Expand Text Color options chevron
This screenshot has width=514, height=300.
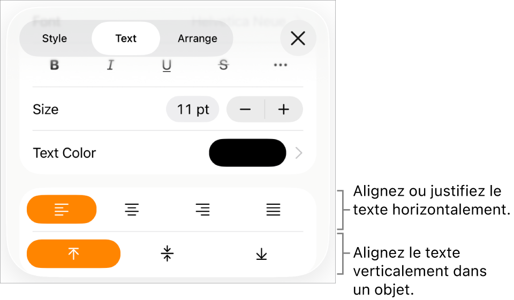coord(299,153)
